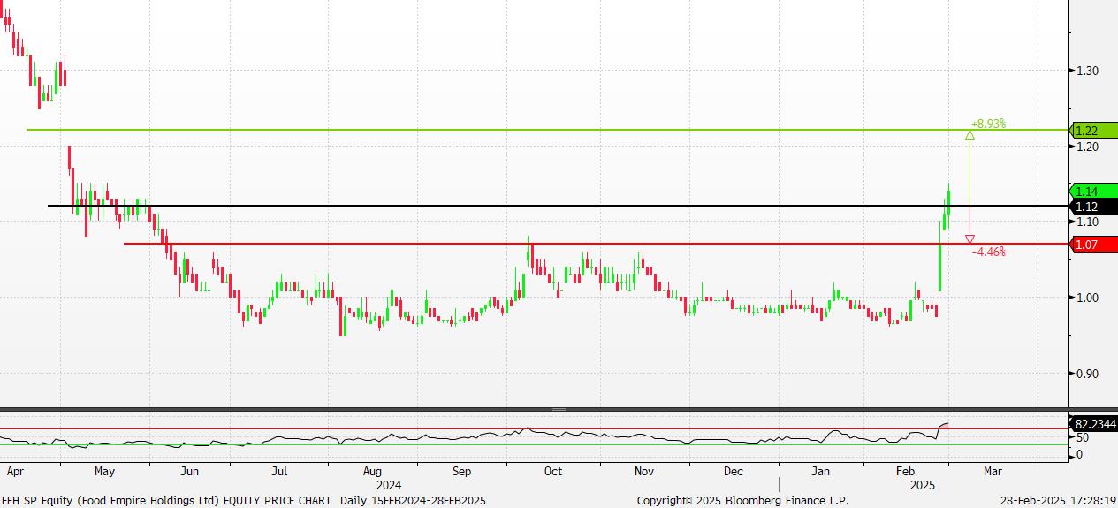
Task: Click the green upward arrow head marker
Action: (x=970, y=135)
